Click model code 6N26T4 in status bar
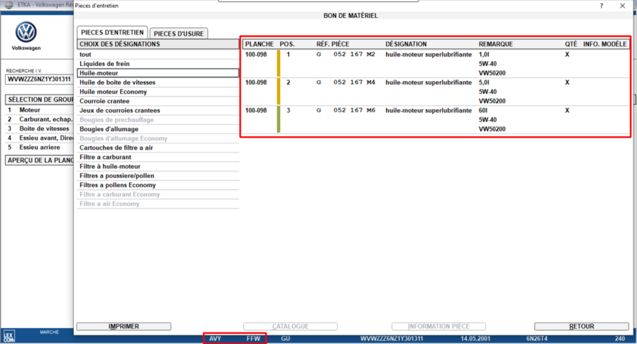 pos(537,339)
